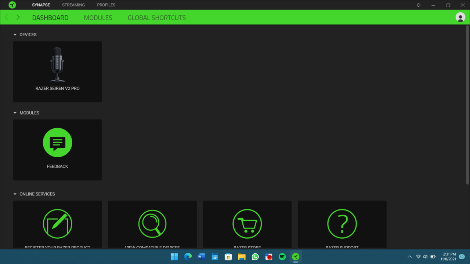Open File Explorer from the taskbar
The width and height of the screenshot is (470, 264).
(242, 257)
